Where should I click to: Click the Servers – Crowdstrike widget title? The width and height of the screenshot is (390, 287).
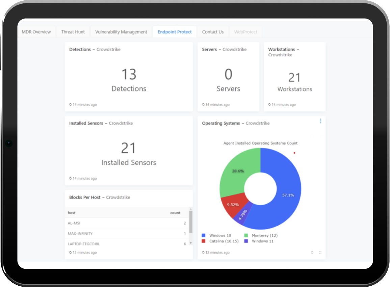(x=224, y=49)
